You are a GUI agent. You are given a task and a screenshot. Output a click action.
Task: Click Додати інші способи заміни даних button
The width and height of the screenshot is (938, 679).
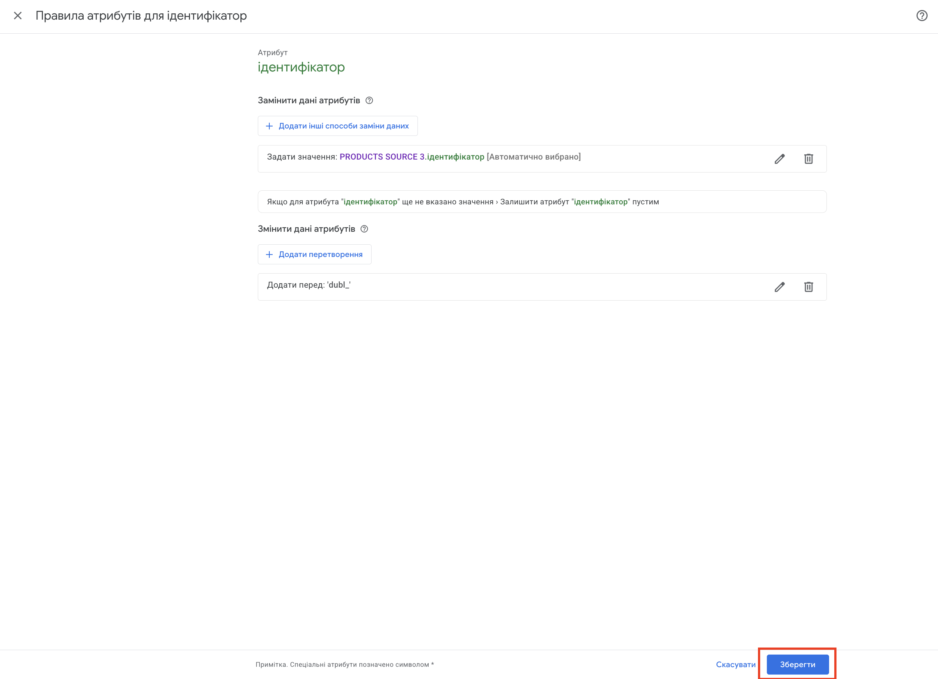click(x=337, y=126)
